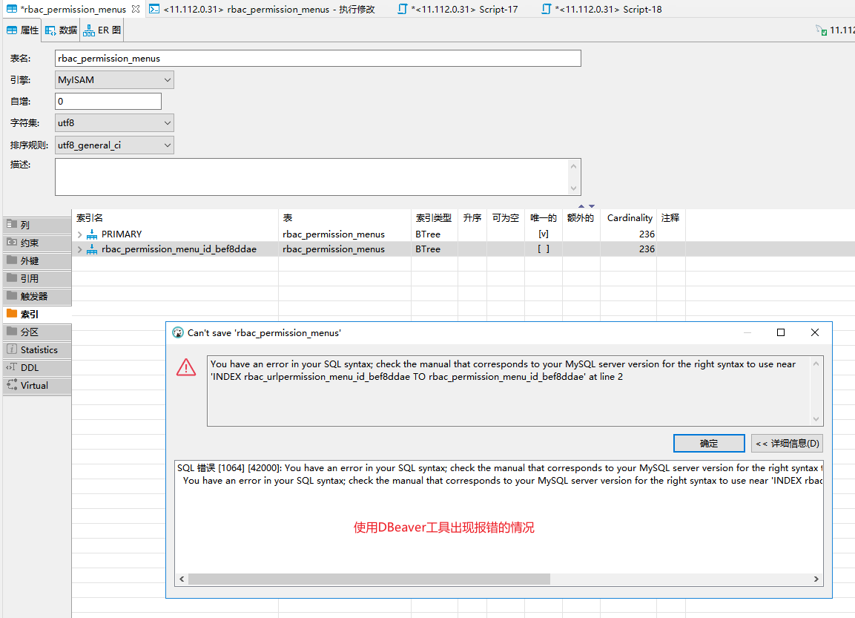Click the script icon on Script-17 tab
The width and height of the screenshot is (855, 618).
tap(400, 9)
